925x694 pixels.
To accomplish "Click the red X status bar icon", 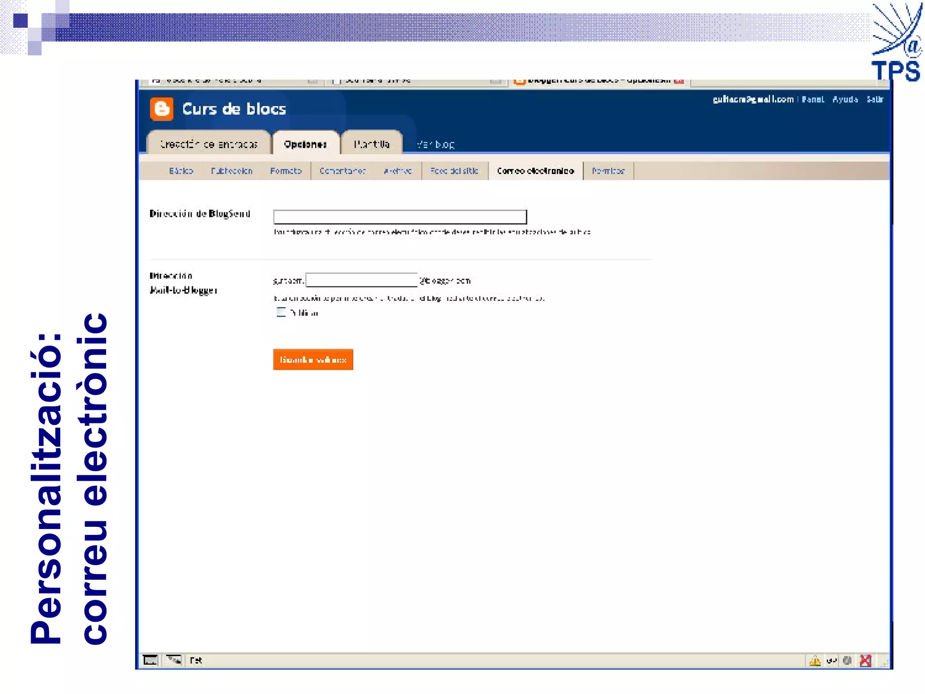I will (x=865, y=661).
